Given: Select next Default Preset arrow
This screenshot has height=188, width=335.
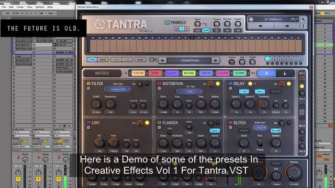Looking at the screenshot, I should [216, 61].
